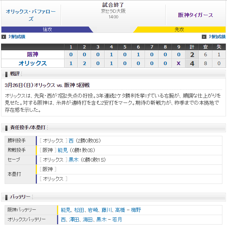Open catcher 梅野 in the Hanshin battery row

[x=136, y=210]
